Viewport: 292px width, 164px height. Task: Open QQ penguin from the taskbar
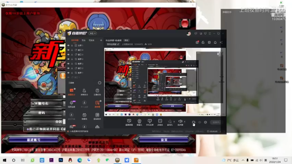(70, 160)
